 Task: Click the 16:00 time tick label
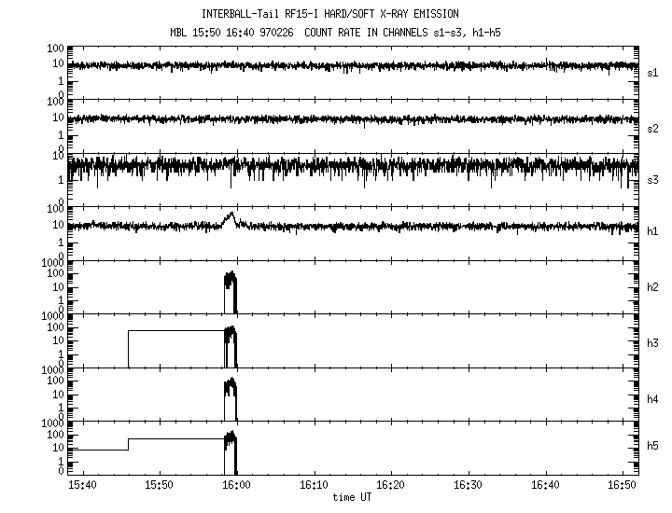[236, 485]
